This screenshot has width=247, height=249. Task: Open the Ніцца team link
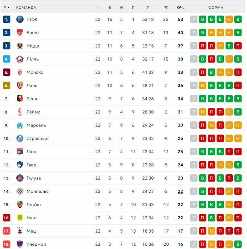(x=33, y=46)
